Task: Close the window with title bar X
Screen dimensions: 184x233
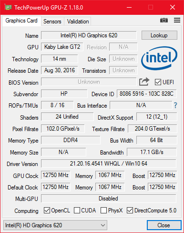Action: click(173, 7)
